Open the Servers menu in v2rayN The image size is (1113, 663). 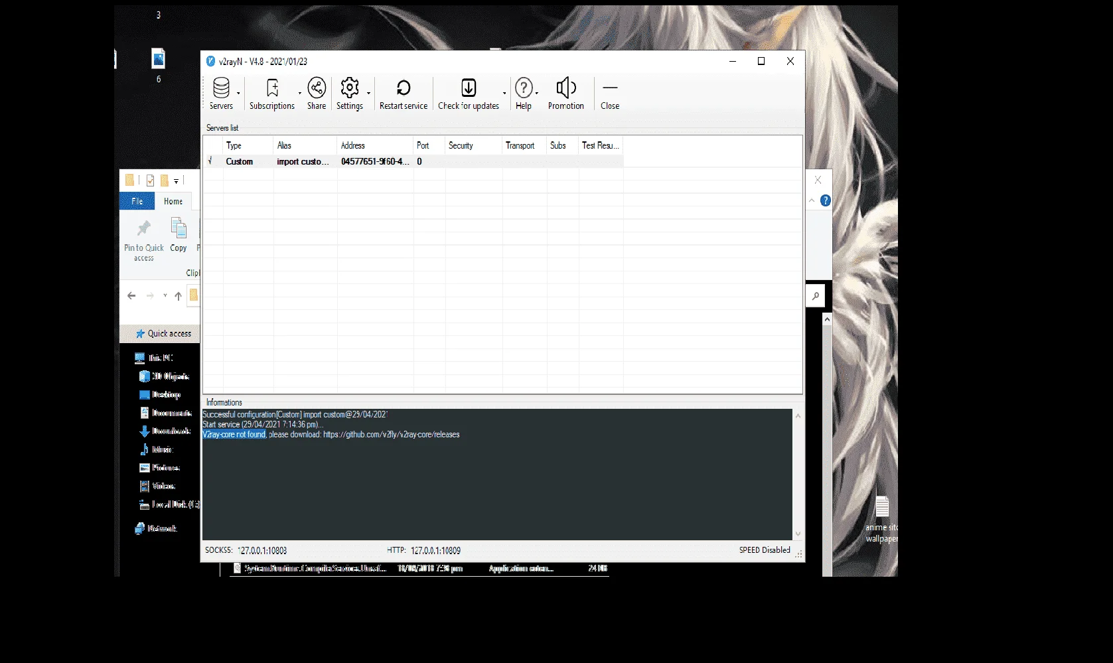click(x=221, y=94)
